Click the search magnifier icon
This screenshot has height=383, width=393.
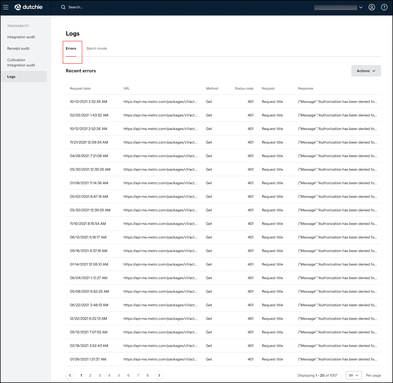(63, 7)
